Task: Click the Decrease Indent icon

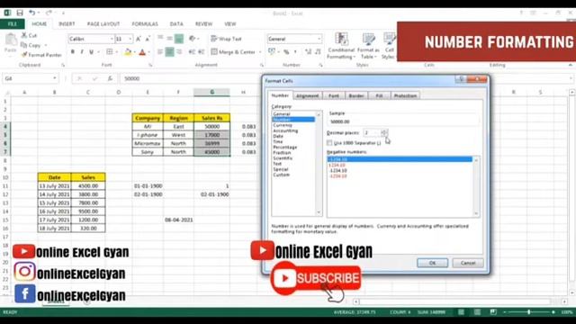Action: tap(192, 52)
